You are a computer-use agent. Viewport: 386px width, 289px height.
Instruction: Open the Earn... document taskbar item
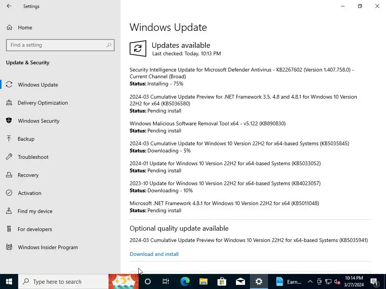288,281
